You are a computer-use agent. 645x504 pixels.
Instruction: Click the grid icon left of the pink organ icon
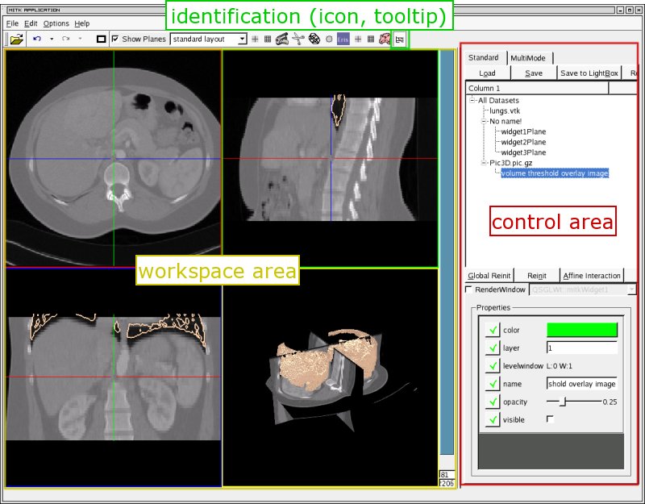tap(371, 39)
